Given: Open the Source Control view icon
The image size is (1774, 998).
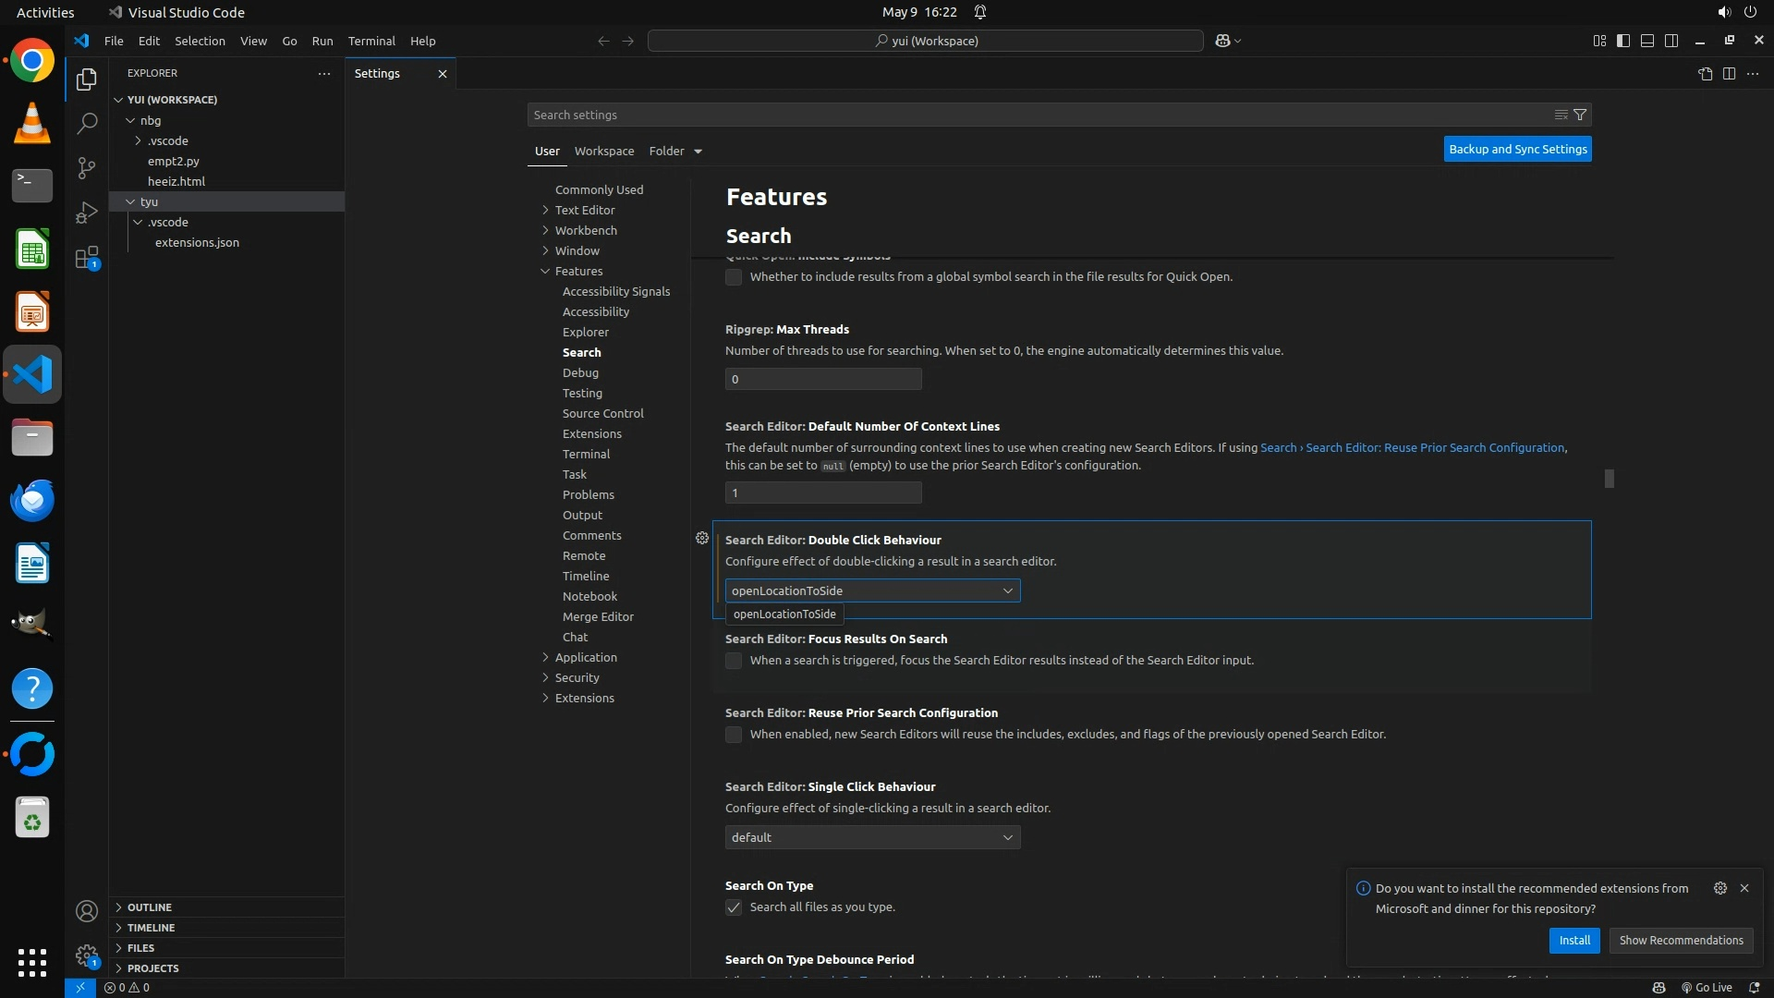Looking at the screenshot, I should click(x=86, y=168).
